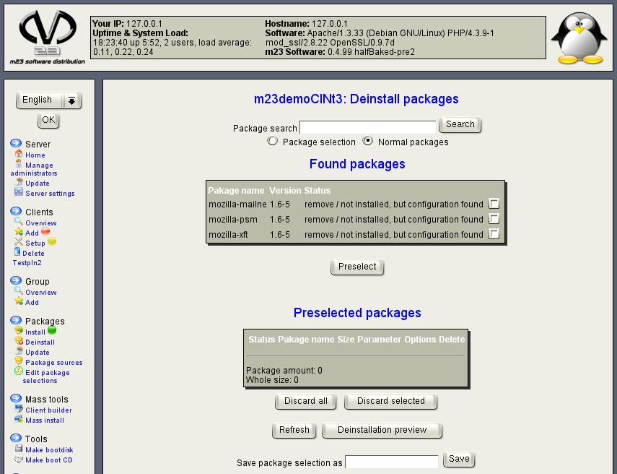Open the Mass install menu item
Viewport: 617px width, 474px height.
pos(45,420)
